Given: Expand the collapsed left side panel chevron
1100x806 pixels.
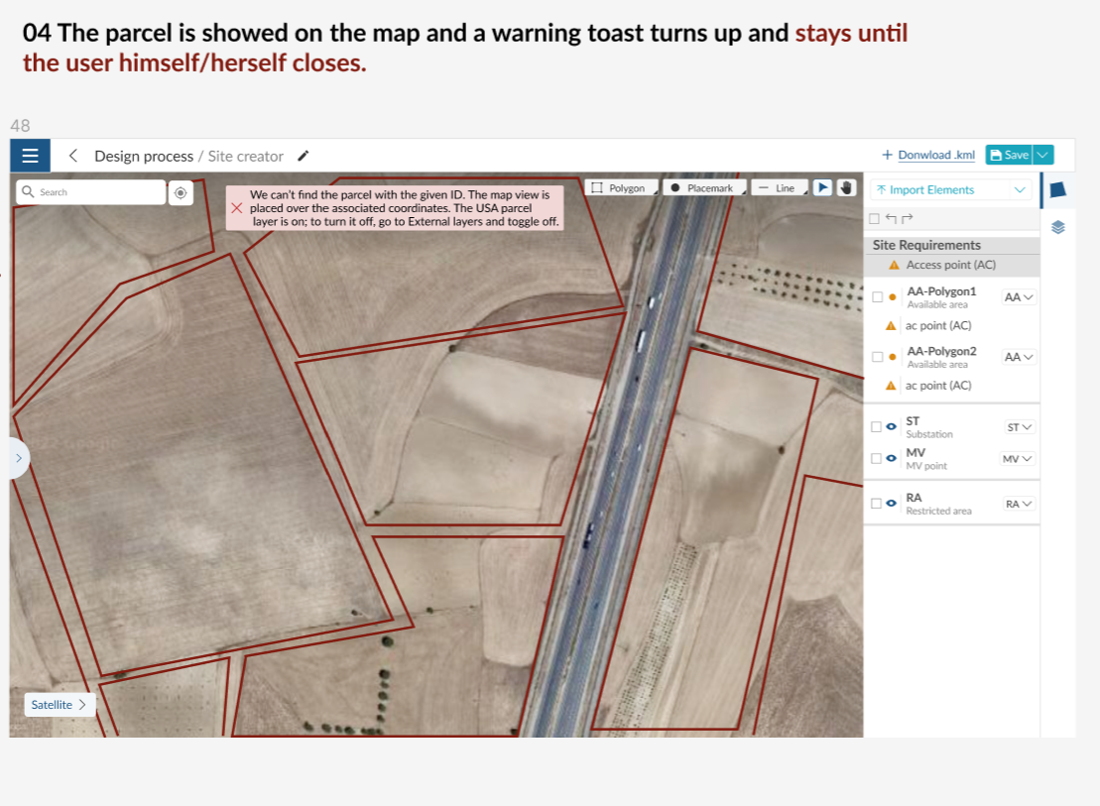Looking at the screenshot, I should (19, 458).
